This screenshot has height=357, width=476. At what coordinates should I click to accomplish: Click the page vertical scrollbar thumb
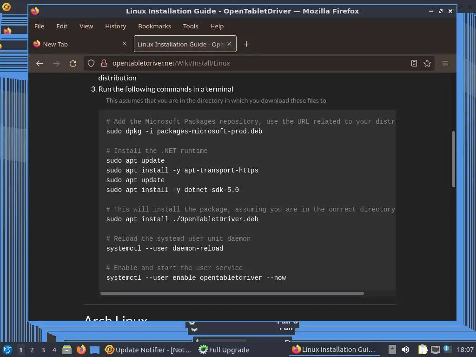pos(454,159)
